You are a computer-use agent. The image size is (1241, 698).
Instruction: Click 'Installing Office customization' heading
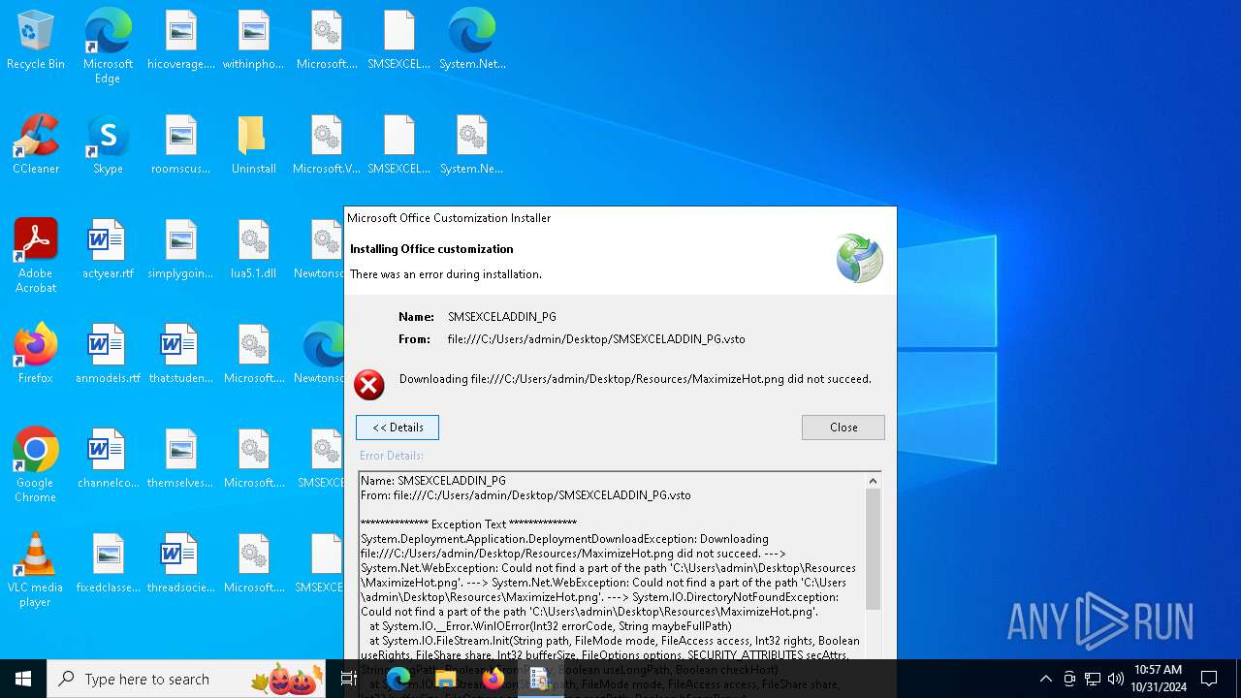coord(431,249)
